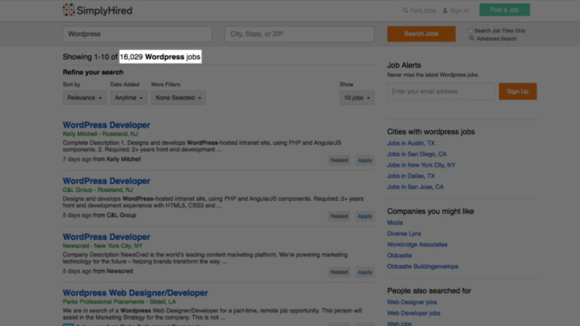The height and width of the screenshot is (326, 580).
Task: Click the Sign Up button
Action: pos(517,91)
